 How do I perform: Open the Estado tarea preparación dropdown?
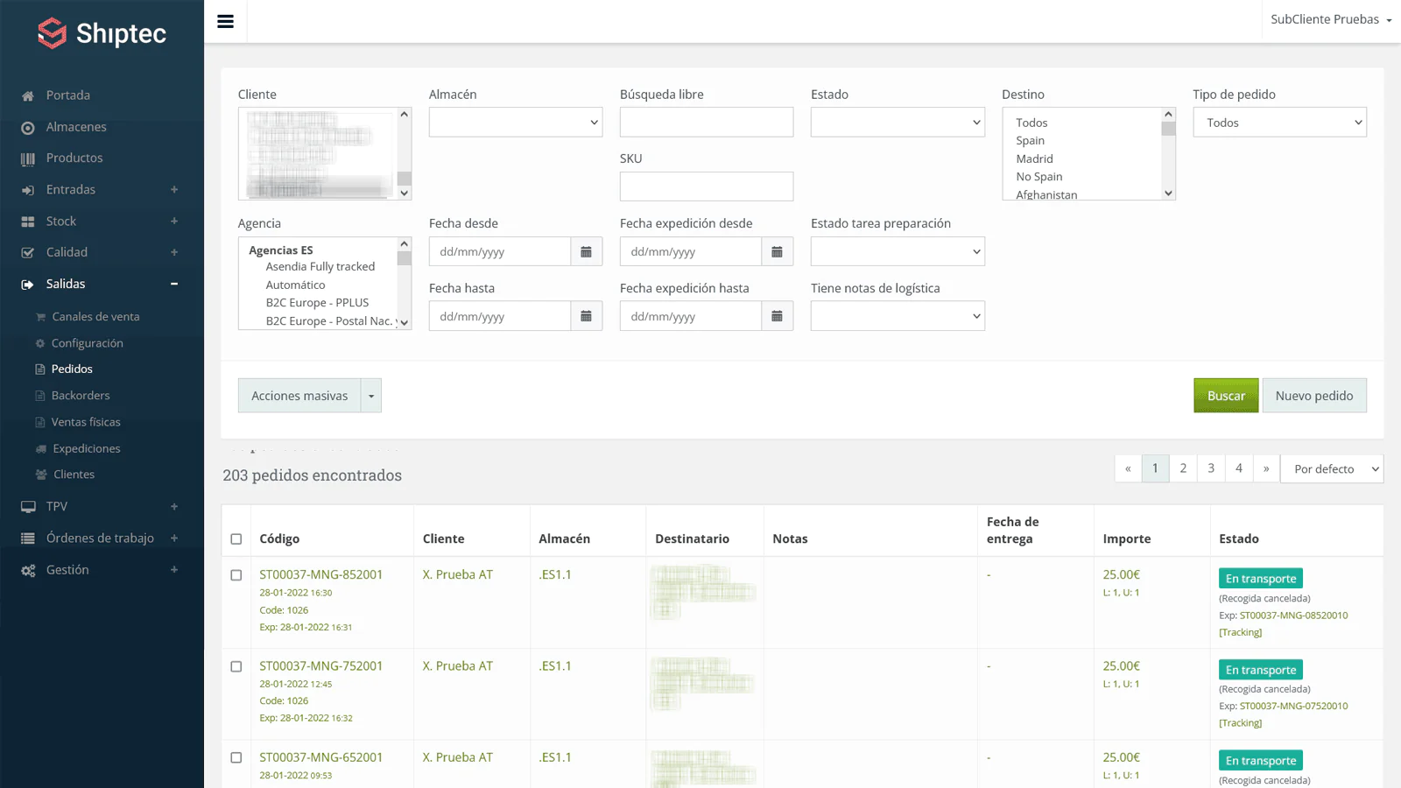point(898,252)
